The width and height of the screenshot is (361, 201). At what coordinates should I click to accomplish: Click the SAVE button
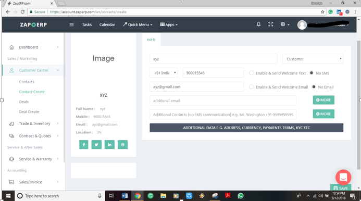[x=341, y=187]
